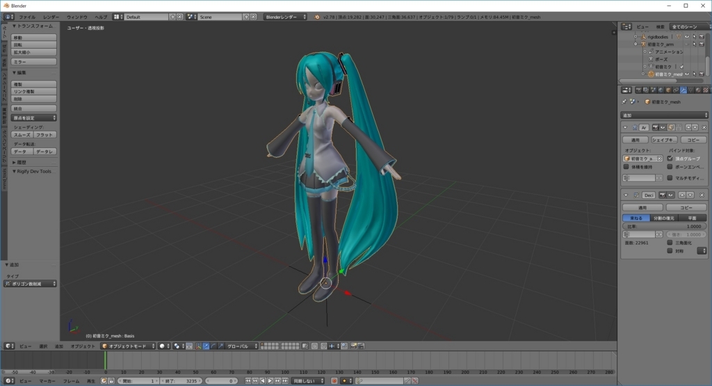Open the 同期しない sync dropdown
The width and height of the screenshot is (712, 386).
(x=308, y=381)
